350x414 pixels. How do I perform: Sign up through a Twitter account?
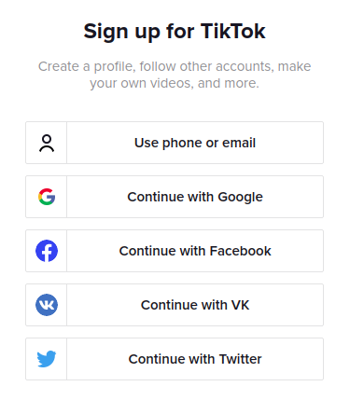point(175,359)
